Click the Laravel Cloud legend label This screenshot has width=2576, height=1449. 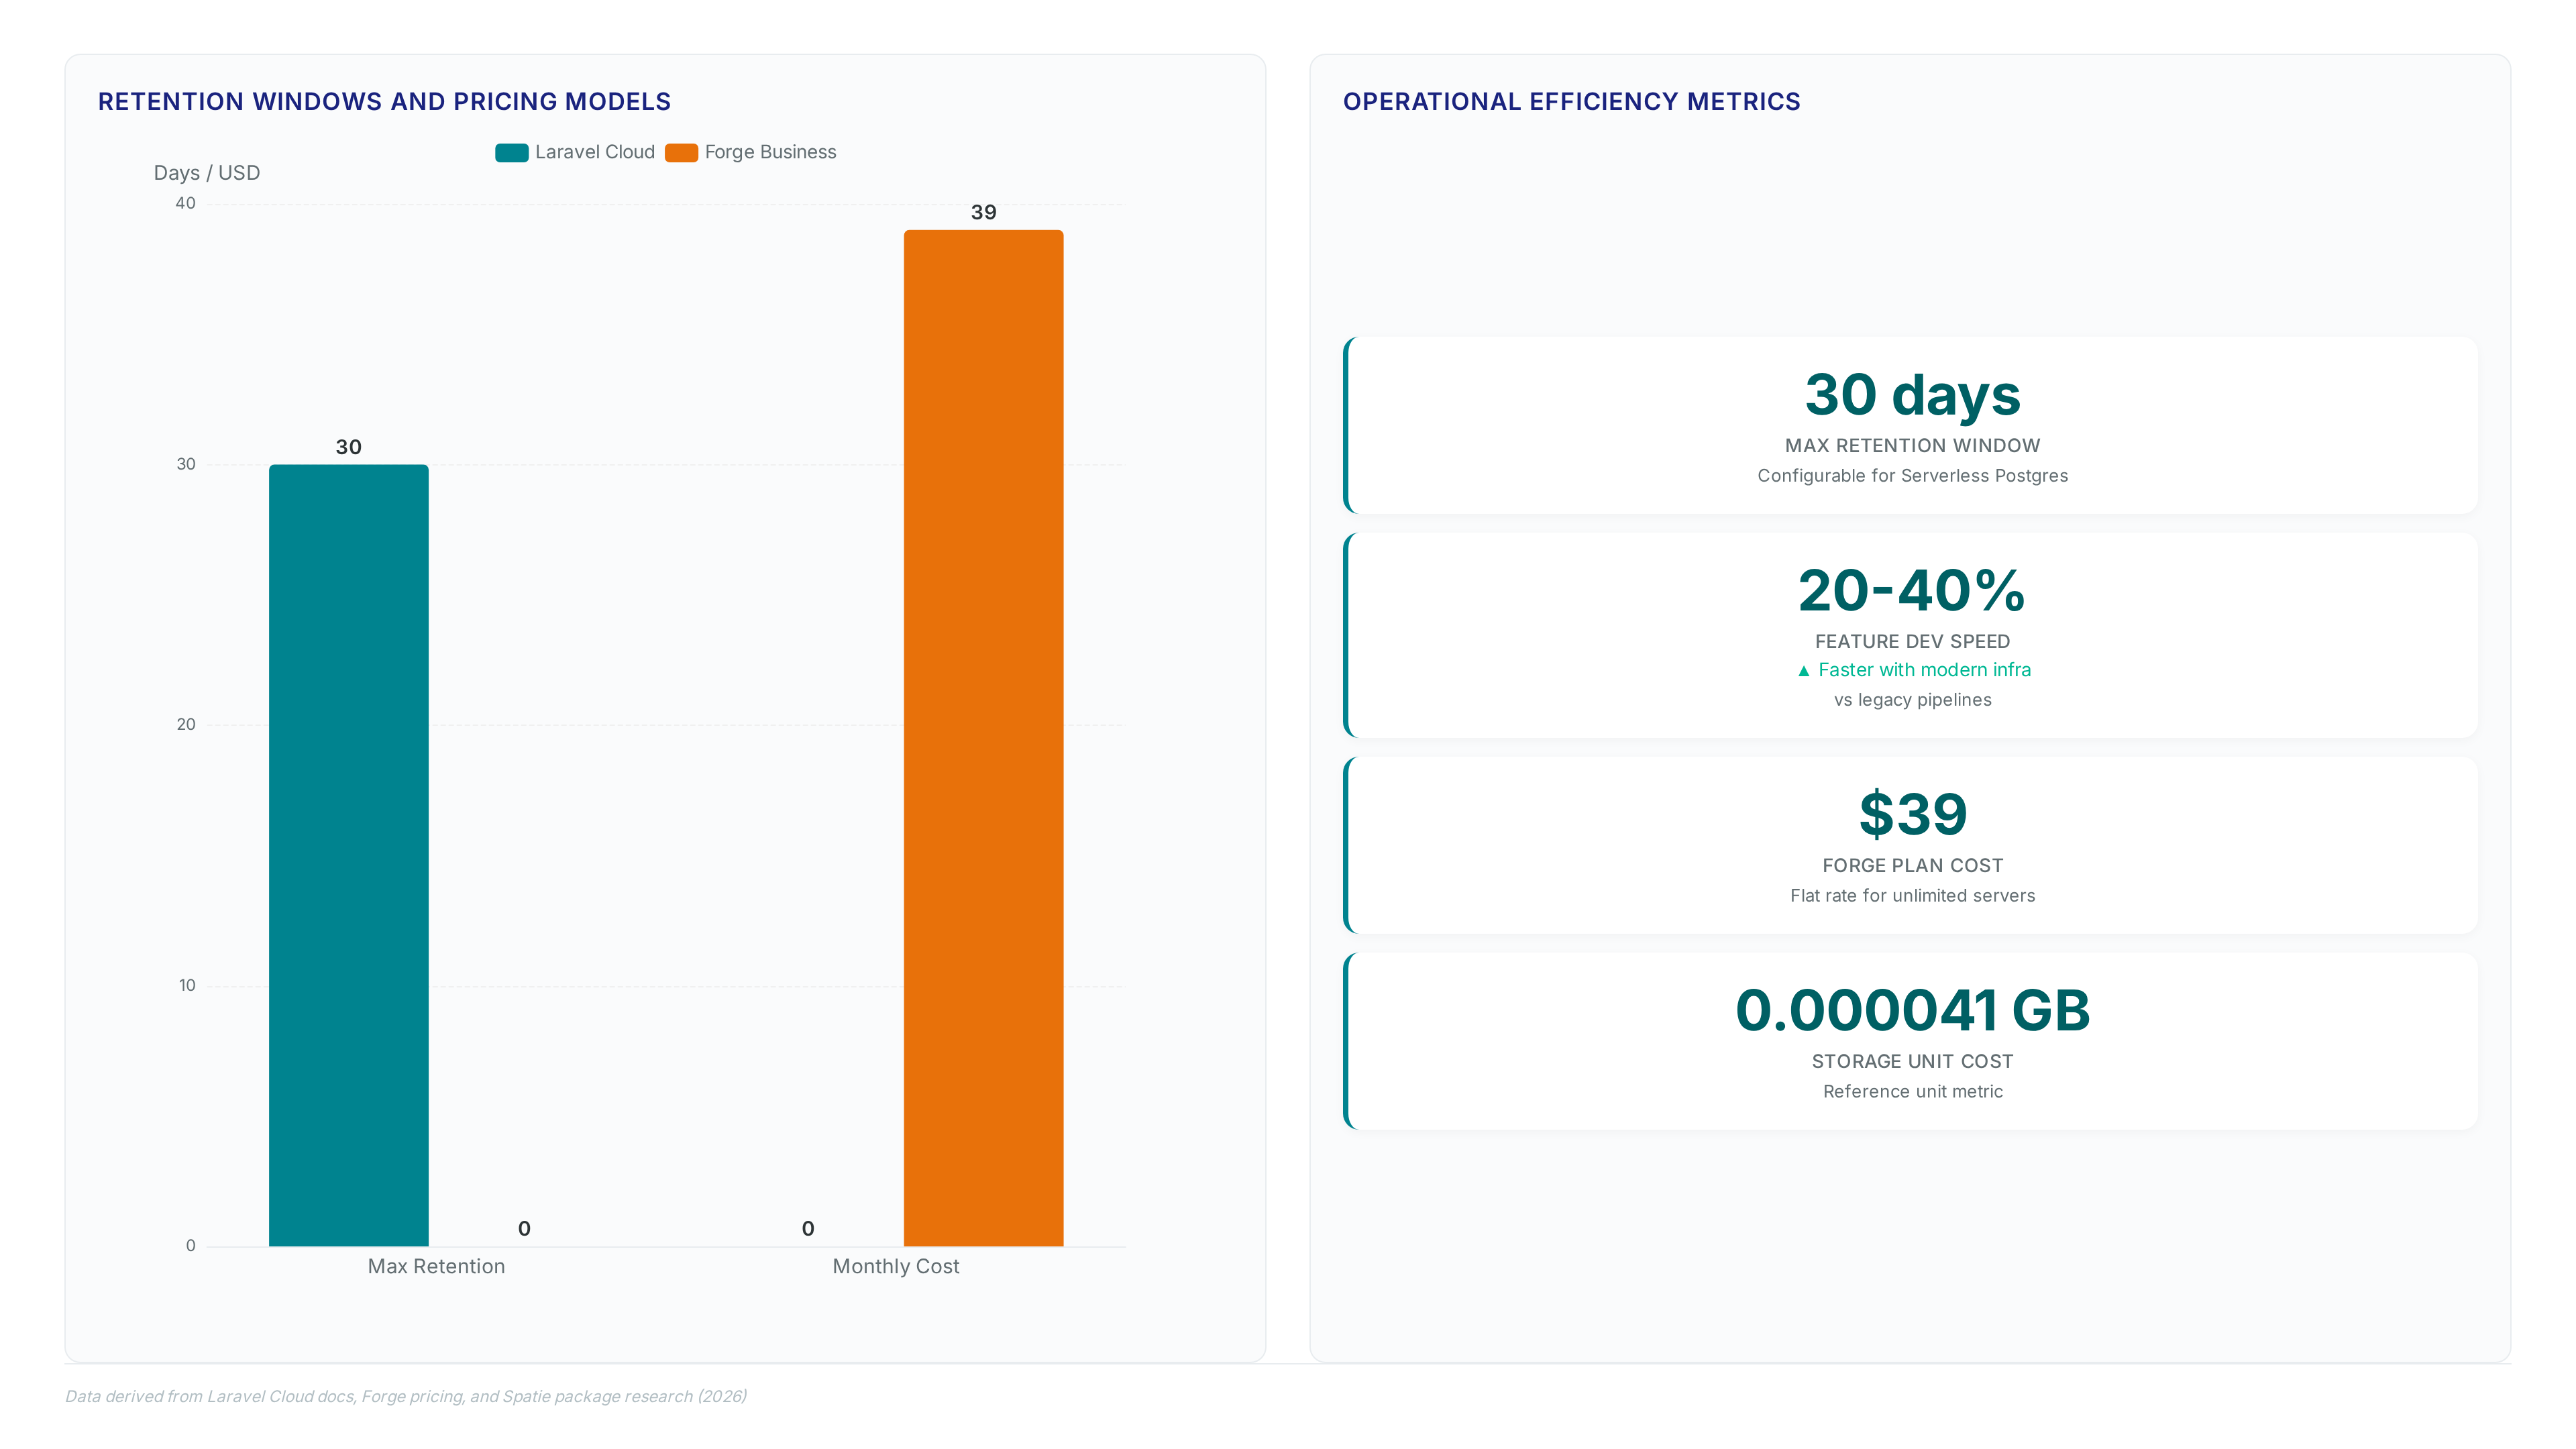pos(595,152)
